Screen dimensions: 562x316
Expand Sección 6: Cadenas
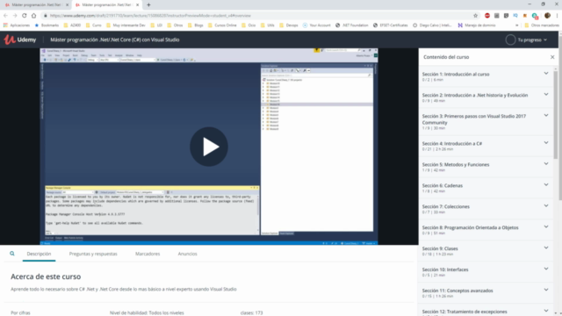(x=486, y=188)
